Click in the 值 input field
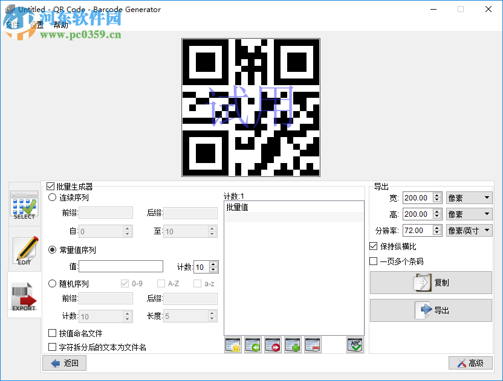This screenshot has width=503, height=381. [x=121, y=266]
